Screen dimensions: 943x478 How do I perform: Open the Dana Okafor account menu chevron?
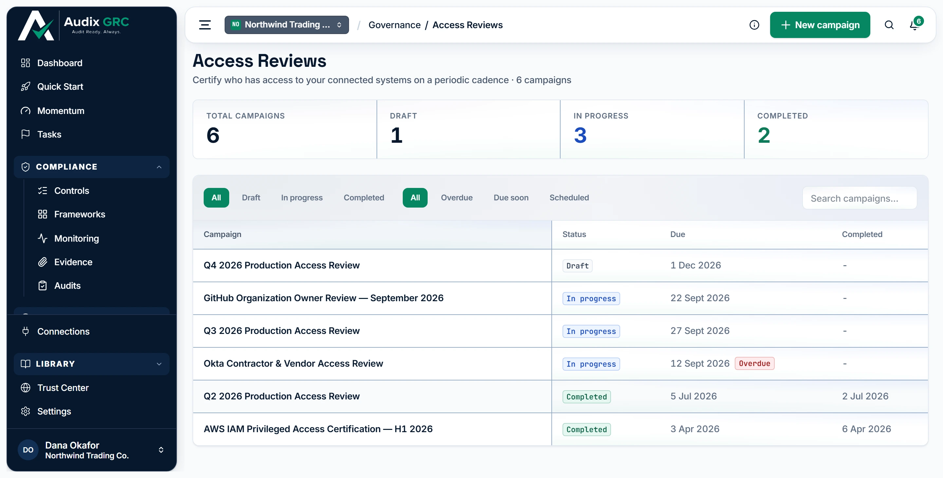tap(161, 450)
